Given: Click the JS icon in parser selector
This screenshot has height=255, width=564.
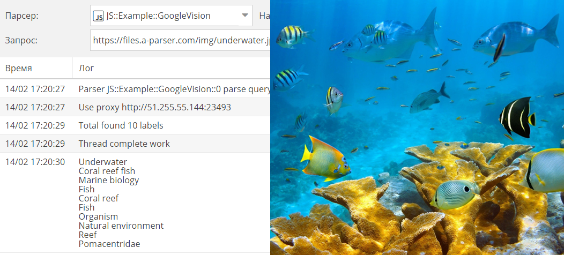Looking at the screenshot, I should [98, 16].
